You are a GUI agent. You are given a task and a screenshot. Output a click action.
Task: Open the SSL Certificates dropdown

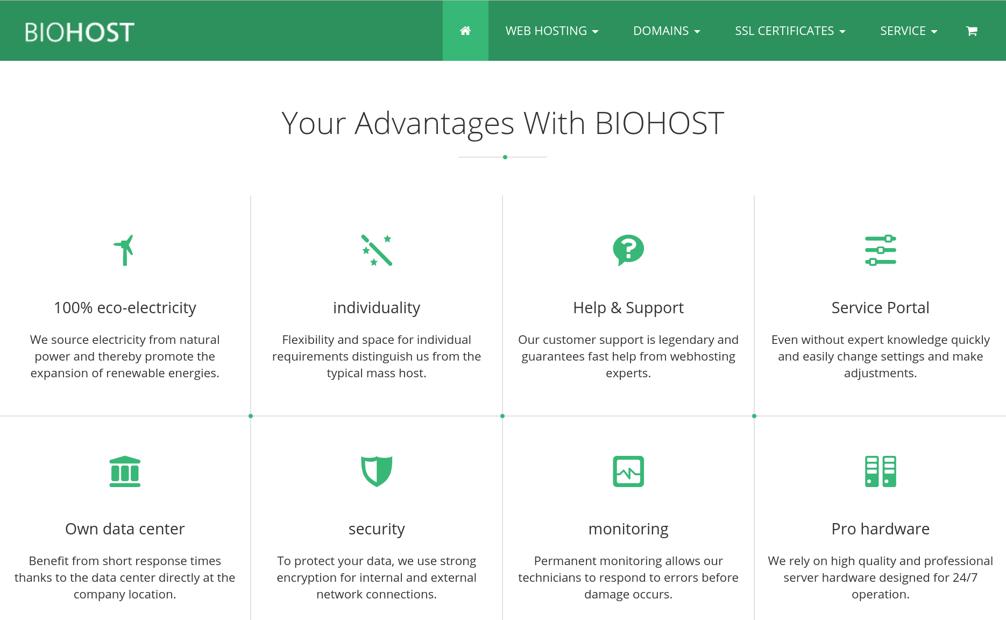pyautogui.click(x=790, y=31)
